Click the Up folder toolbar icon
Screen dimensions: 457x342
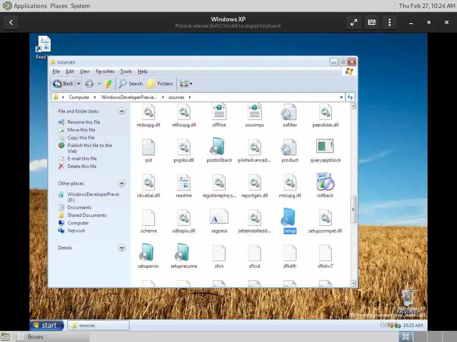109,84
